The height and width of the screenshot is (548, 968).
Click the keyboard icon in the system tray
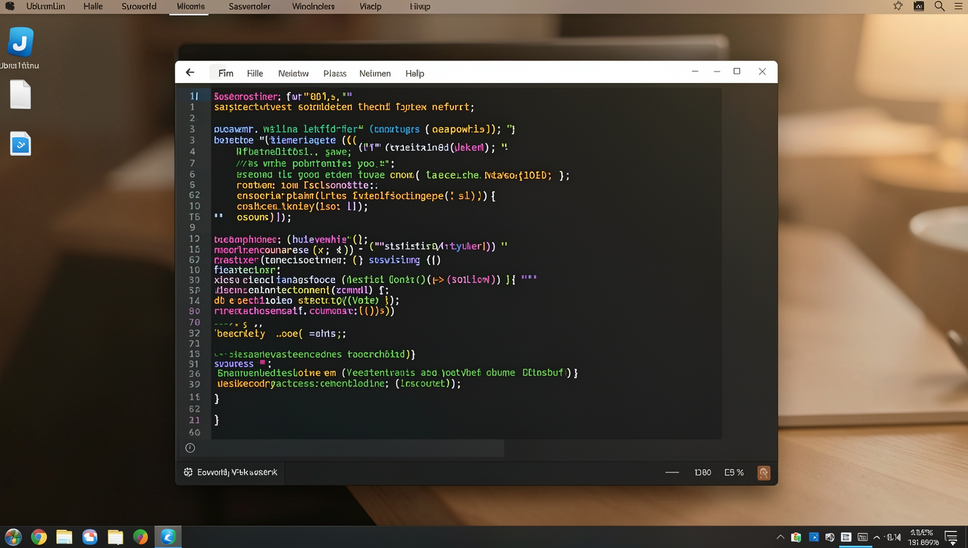863,537
